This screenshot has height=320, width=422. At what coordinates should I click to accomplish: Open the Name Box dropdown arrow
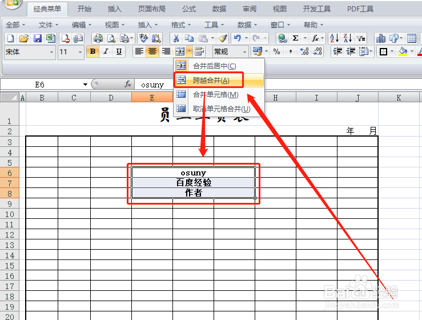(85, 85)
